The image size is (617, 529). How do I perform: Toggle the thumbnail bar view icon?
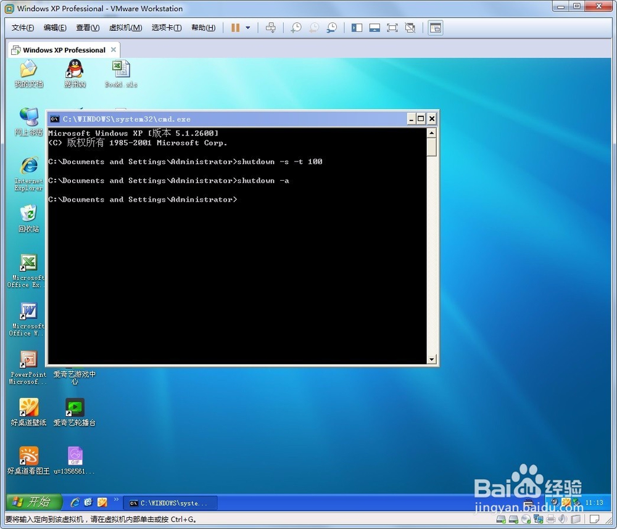point(375,28)
